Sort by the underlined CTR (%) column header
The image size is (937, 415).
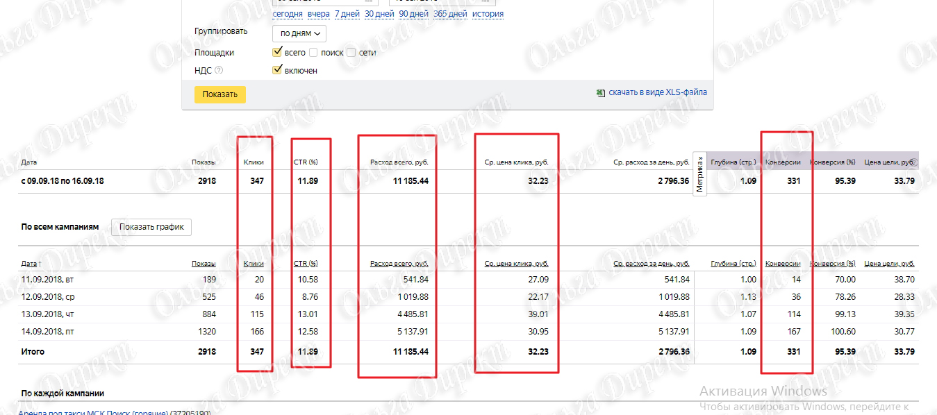click(306, 264)
